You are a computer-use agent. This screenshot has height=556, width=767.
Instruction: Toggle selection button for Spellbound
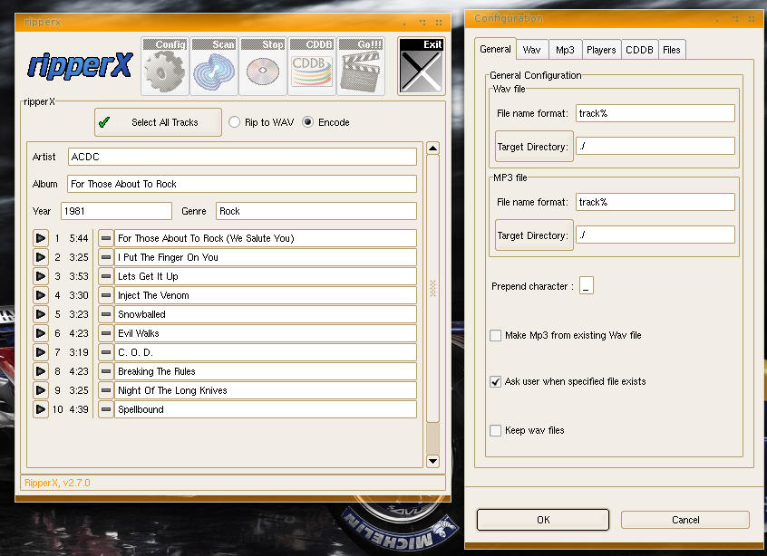pyautogui.click(x=106, y=410)
